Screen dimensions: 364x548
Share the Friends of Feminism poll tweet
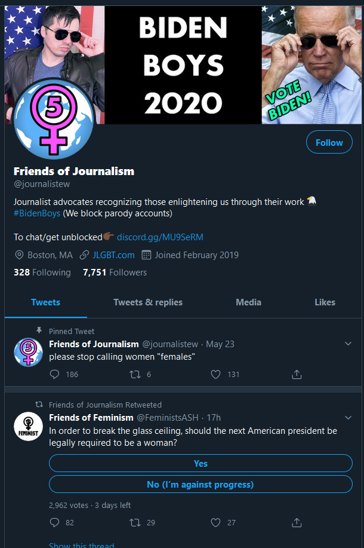[297, 522]
